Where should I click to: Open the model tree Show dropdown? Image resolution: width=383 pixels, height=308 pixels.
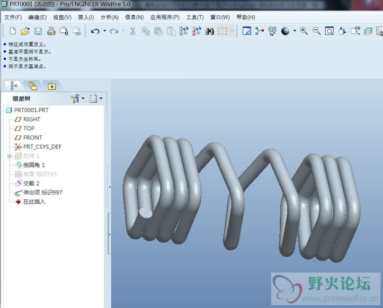point(95,98)
